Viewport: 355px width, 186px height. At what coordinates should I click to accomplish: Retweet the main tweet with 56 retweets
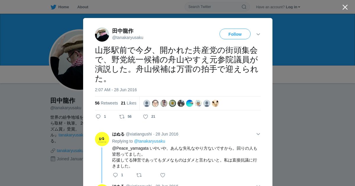(x=122, y=117)
